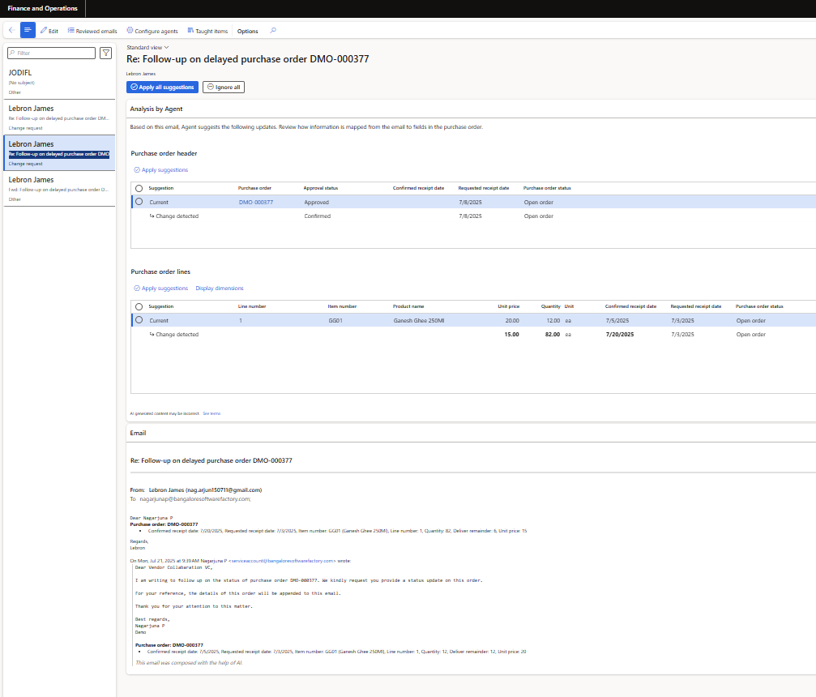Toggle the list view pane button
This screenshot has width=816, height=697.
click(x=28, y=31)
